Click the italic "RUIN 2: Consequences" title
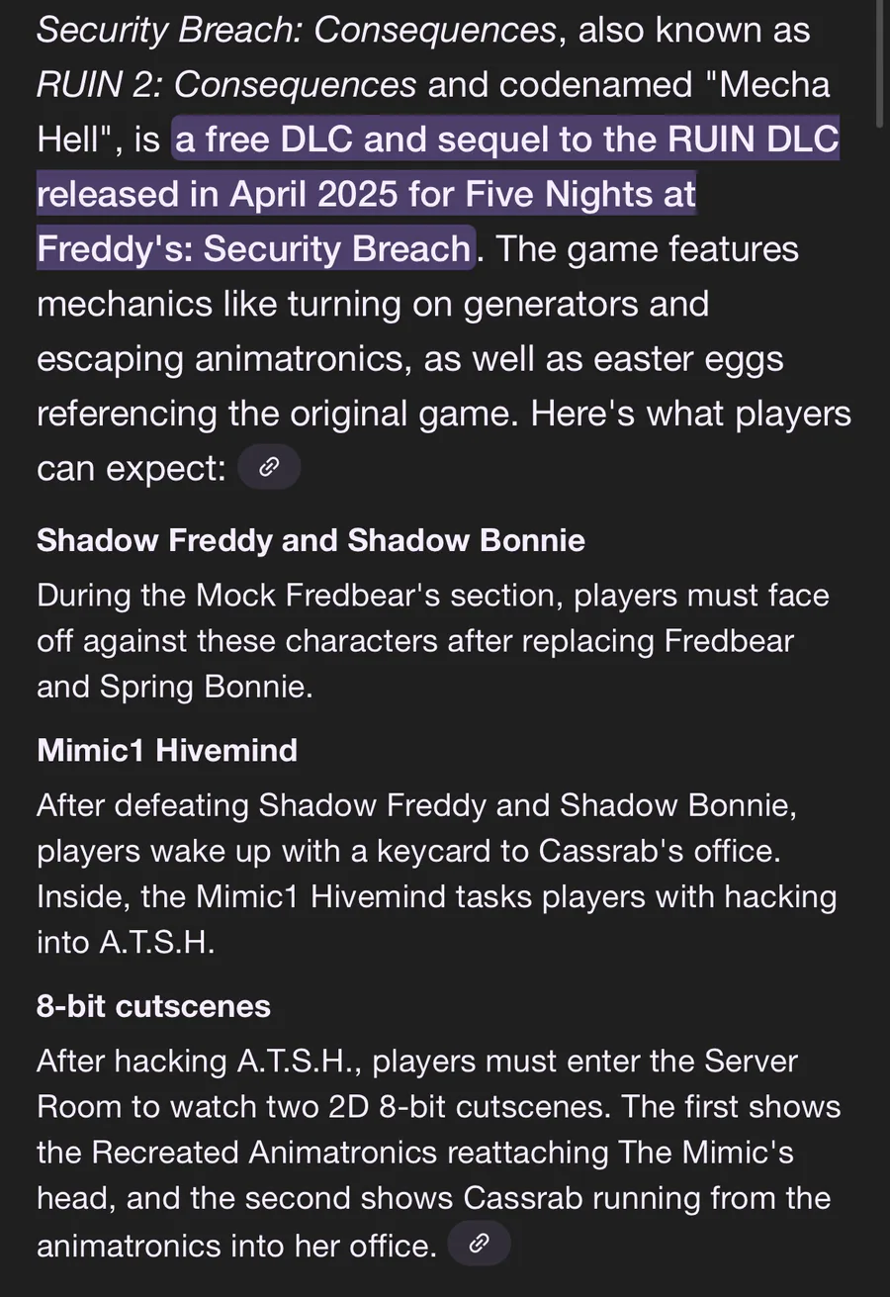Image resolution: width=890 pixels, height=1297 pixels. pyautogui.click(x=226, y=85)
